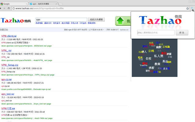The width and height of the screenshot is (195, 122).
Task: Open the VPN_Setup.zip result
Action: pos(10,65)
